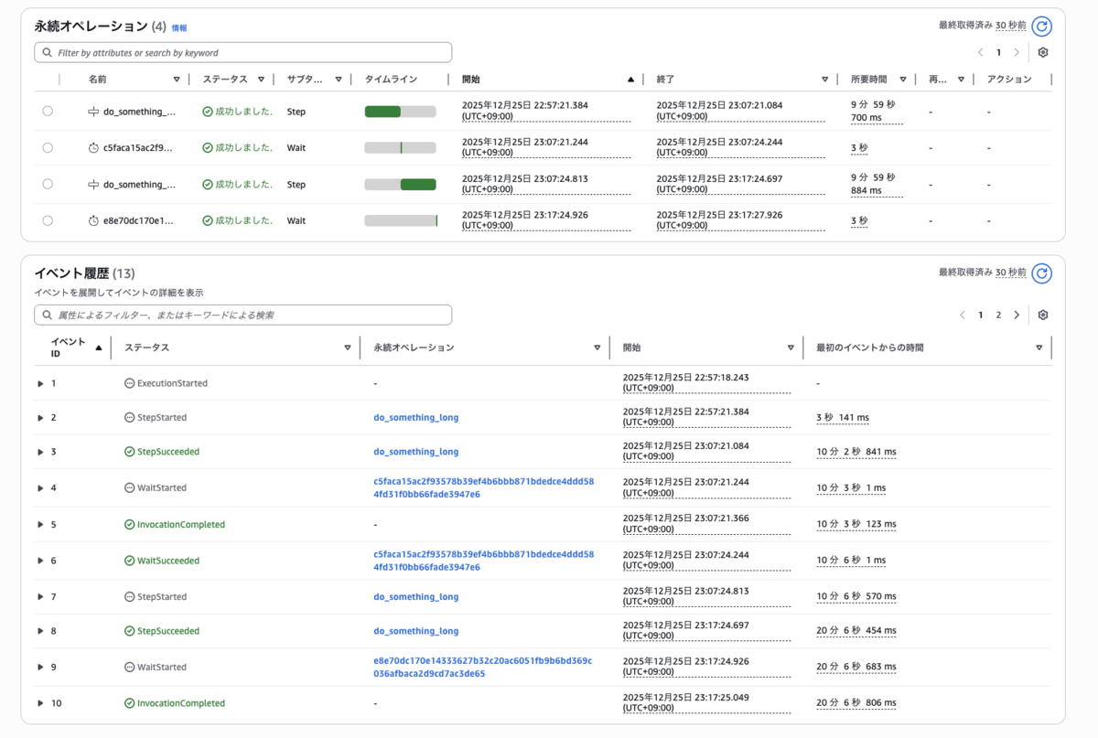Go to next page of event history
Screen dimensions: 1098x738
tap(1017, 315)
